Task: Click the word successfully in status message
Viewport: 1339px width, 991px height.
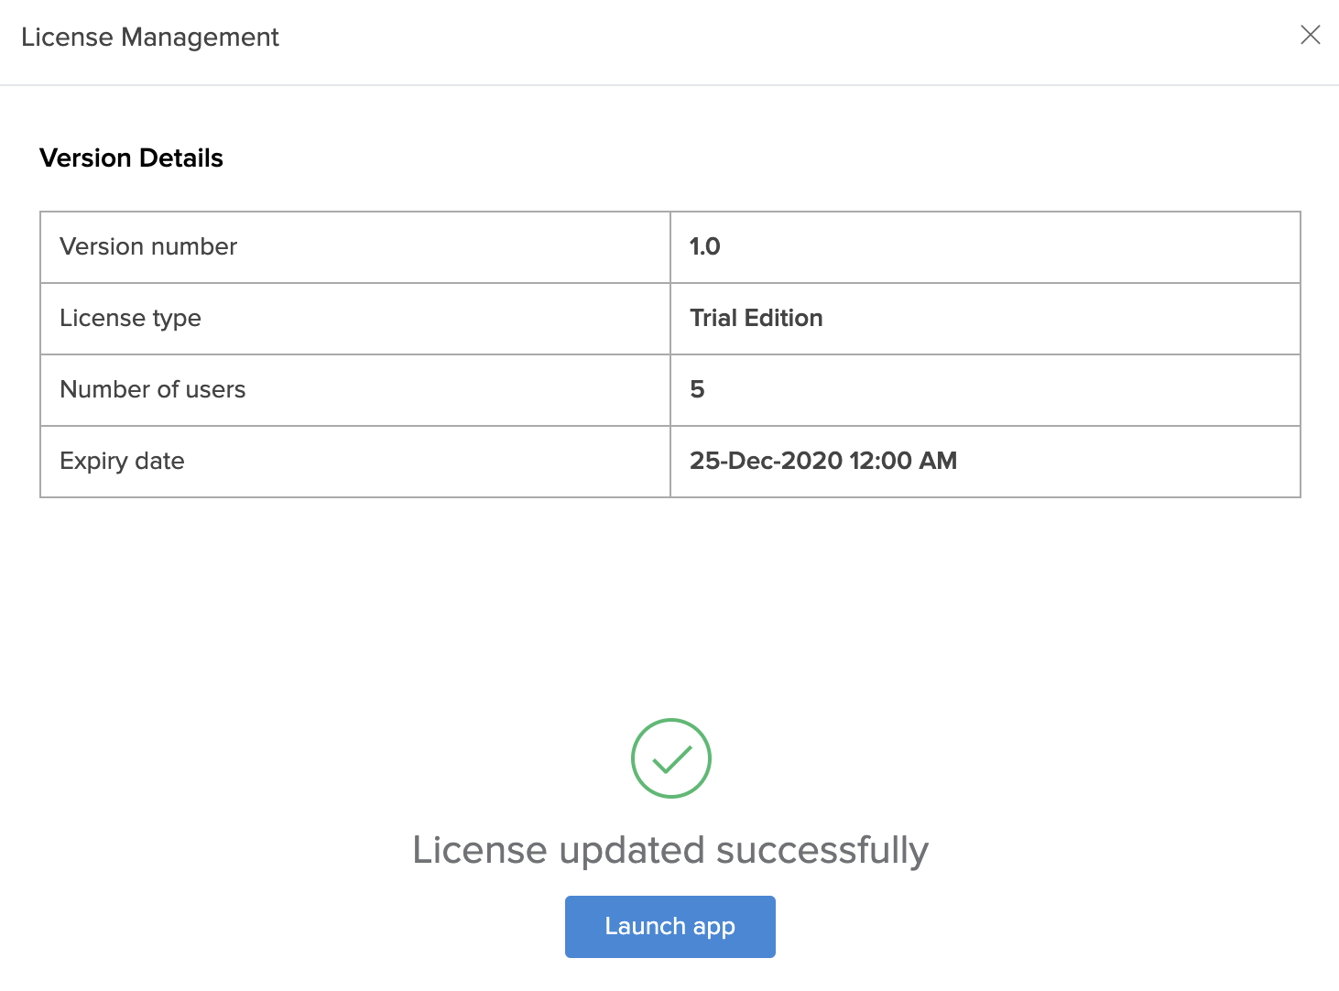Action: tap(822, 850)
